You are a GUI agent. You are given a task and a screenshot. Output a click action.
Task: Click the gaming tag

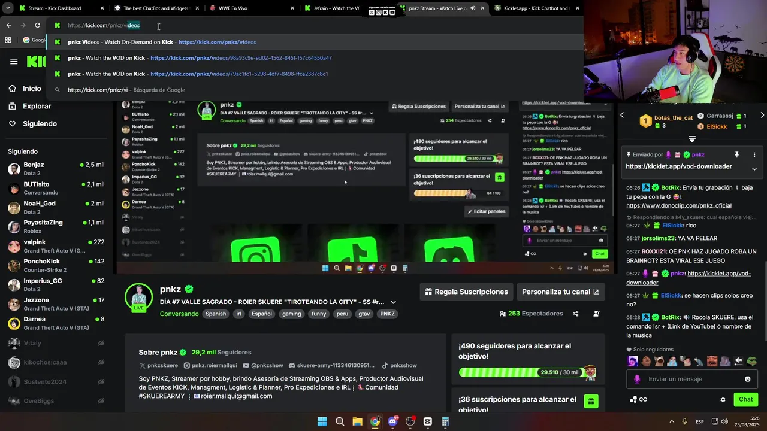point(292,314)
